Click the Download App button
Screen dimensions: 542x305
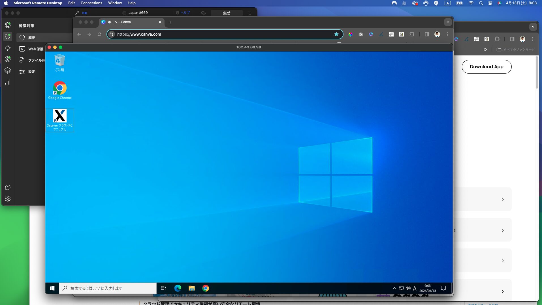pyautogui.click(x=486, y=66)
